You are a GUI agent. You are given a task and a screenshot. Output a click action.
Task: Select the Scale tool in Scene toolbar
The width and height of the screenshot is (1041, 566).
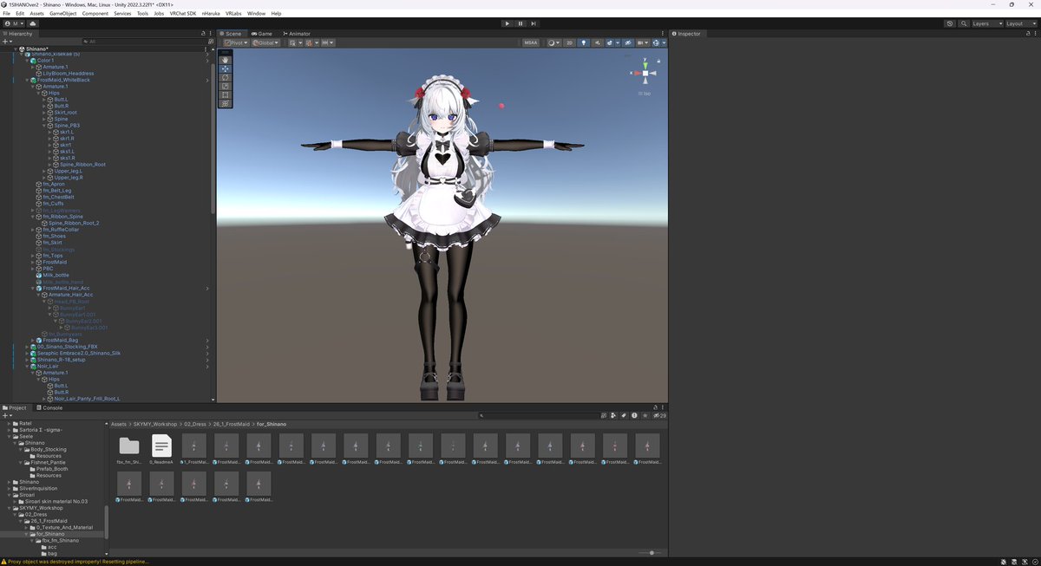tap(226, 85)
